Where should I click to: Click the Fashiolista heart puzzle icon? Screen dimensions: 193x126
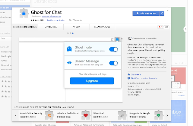click(x=86, y=115)
